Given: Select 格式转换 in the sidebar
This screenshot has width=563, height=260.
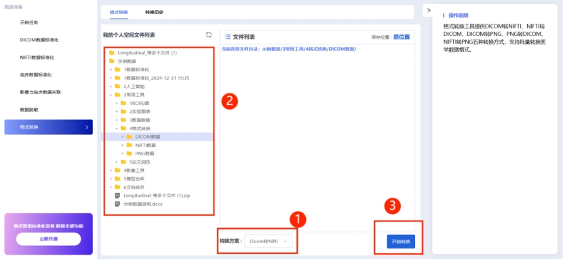Looking at the screenshot, I should click(48, 127).
